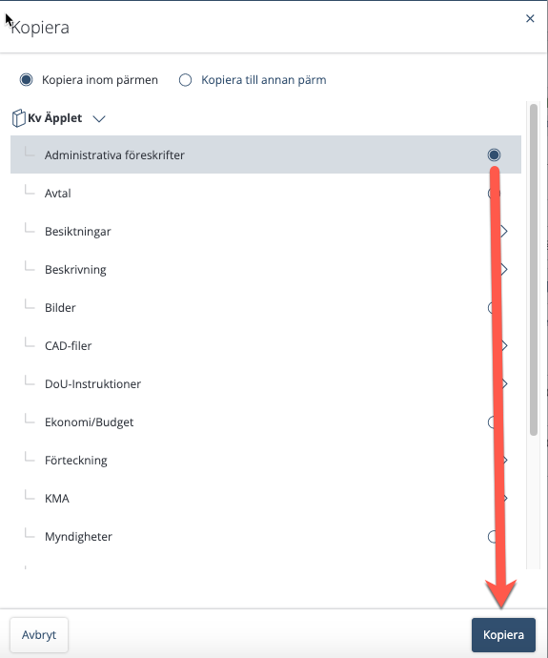Select the KMA folder entry
548x658 pixels.
click(x=266, y=499)
